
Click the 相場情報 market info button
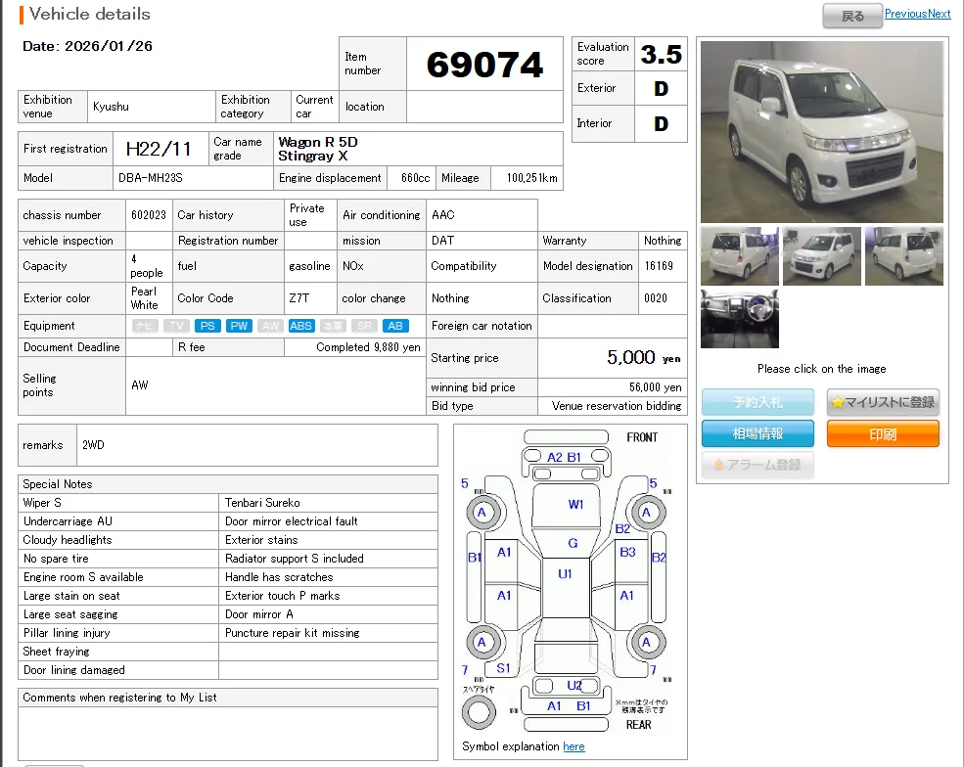tap(758, 434)
